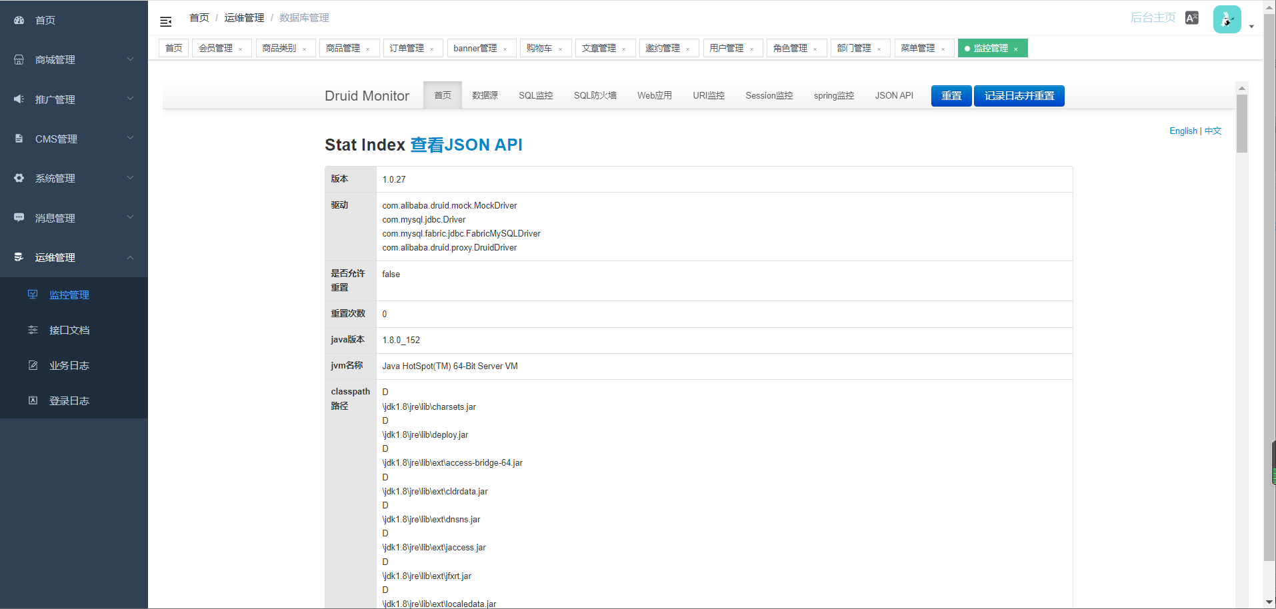
Task: Open 业务日志 in the sidebar
Action: pyautogui.click(x=74, y=365)
